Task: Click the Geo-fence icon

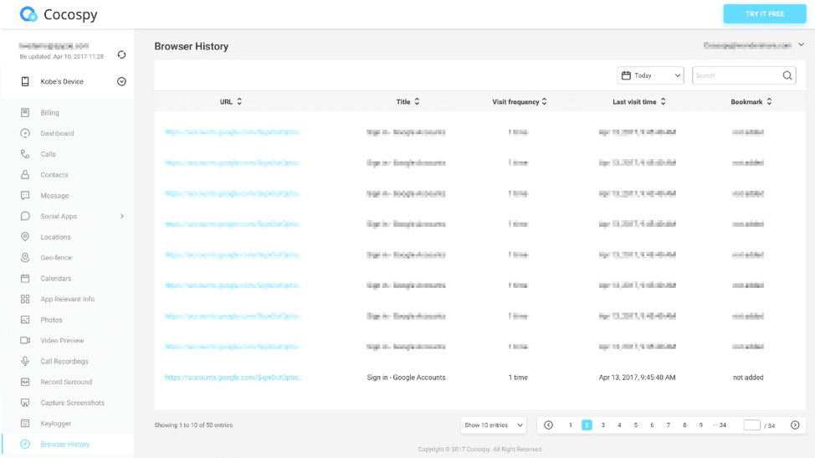Action: (x=25, y=257)
